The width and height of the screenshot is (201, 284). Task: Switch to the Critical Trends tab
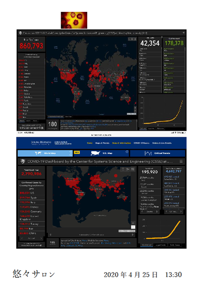(157, 153)
